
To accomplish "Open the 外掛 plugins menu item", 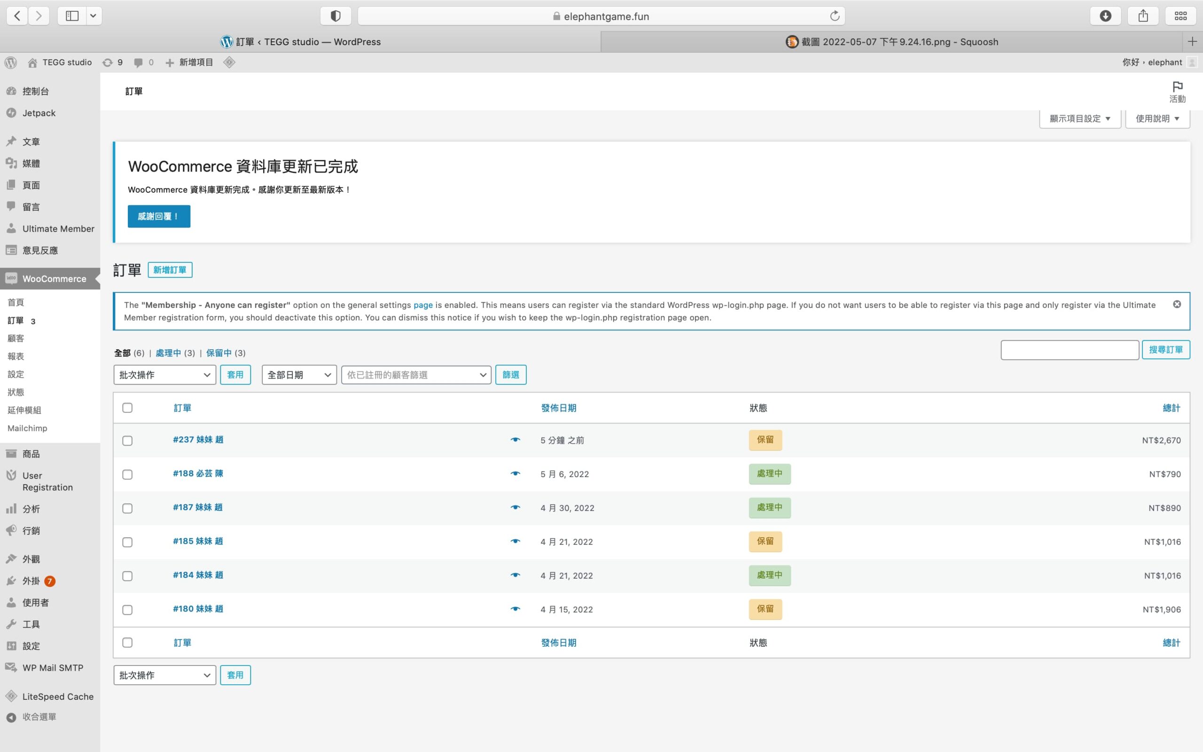I will click(31, 581).
